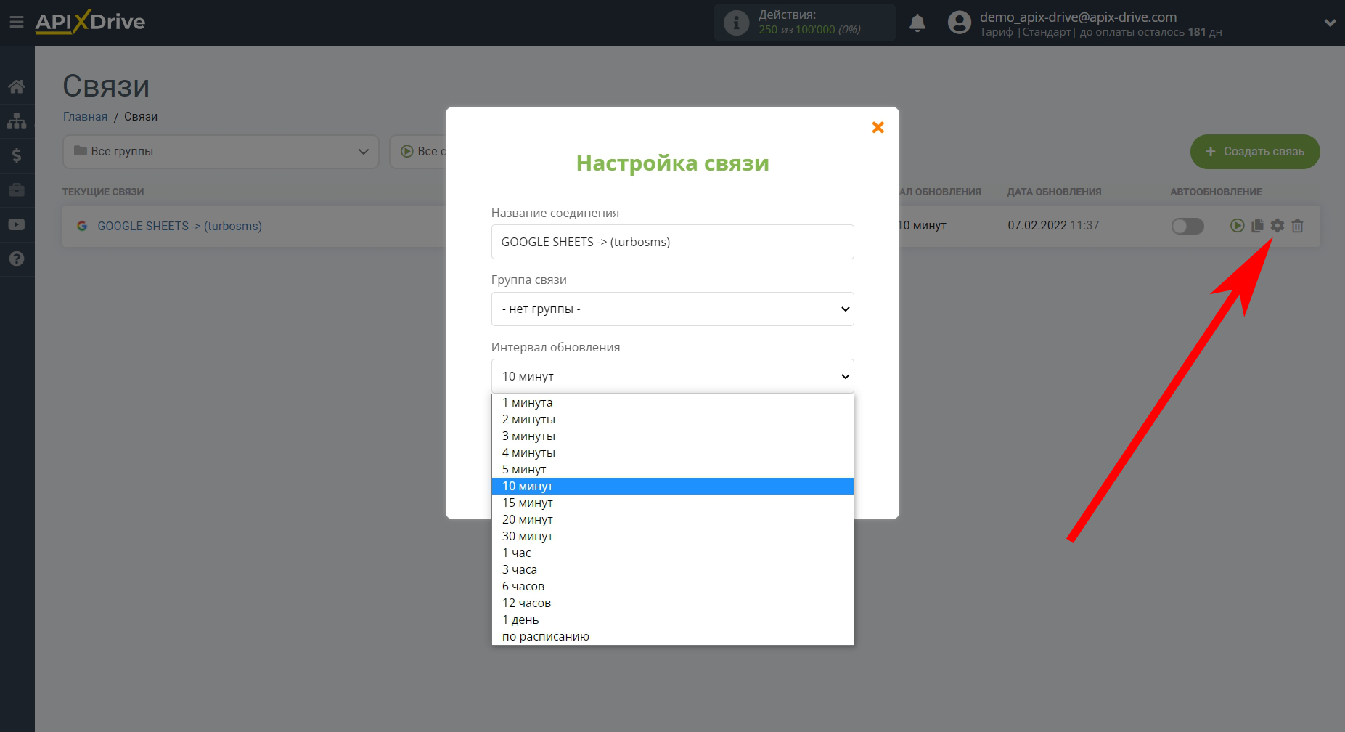
Task: Select 'по расписанию' interval option
Action: [672, 636]
